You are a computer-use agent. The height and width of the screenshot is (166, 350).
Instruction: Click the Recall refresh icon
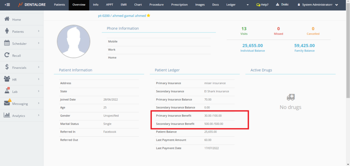6,55
